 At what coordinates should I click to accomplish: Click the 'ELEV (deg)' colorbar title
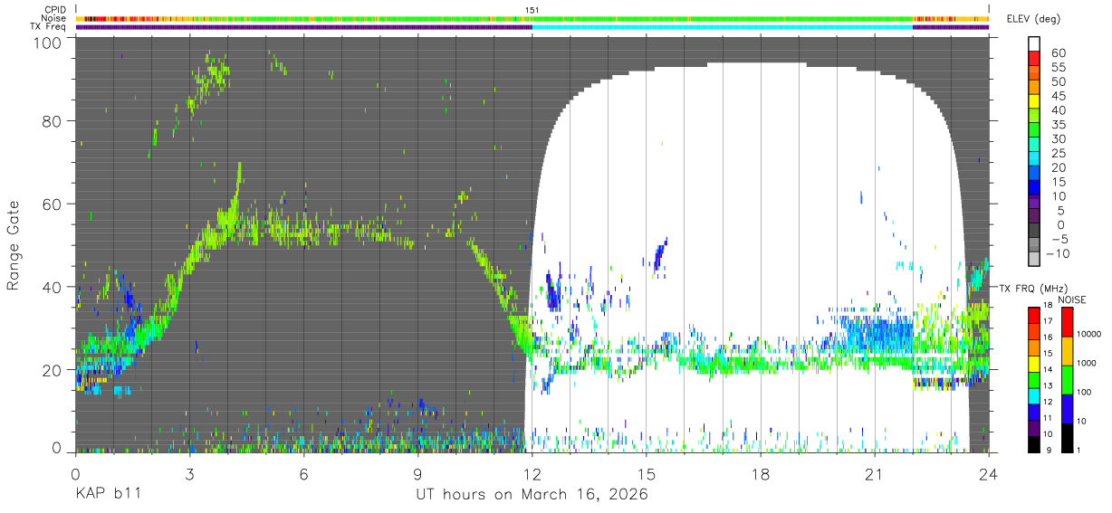coord(1034,19)
